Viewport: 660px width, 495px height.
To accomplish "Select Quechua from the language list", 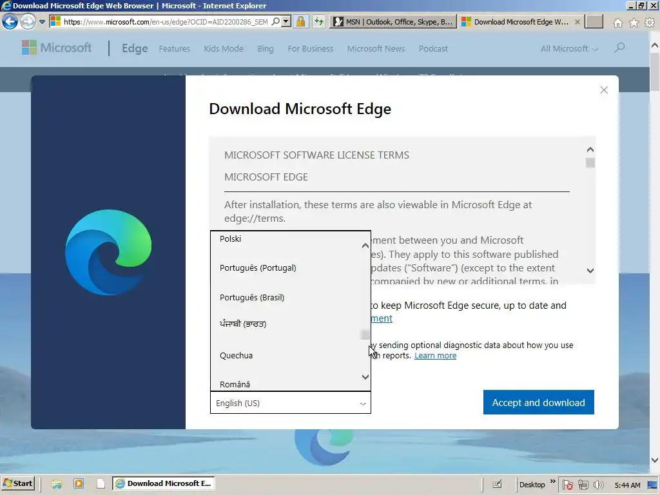I will (236, 356).
